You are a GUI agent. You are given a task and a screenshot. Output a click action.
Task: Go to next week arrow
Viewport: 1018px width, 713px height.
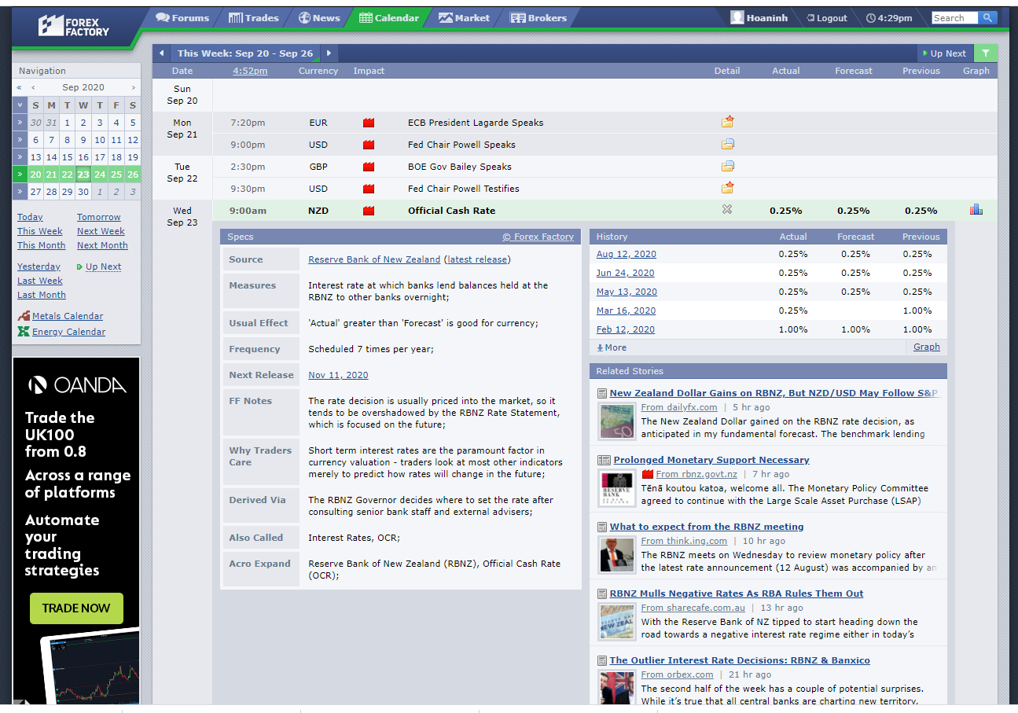click(x=329, y=53)
